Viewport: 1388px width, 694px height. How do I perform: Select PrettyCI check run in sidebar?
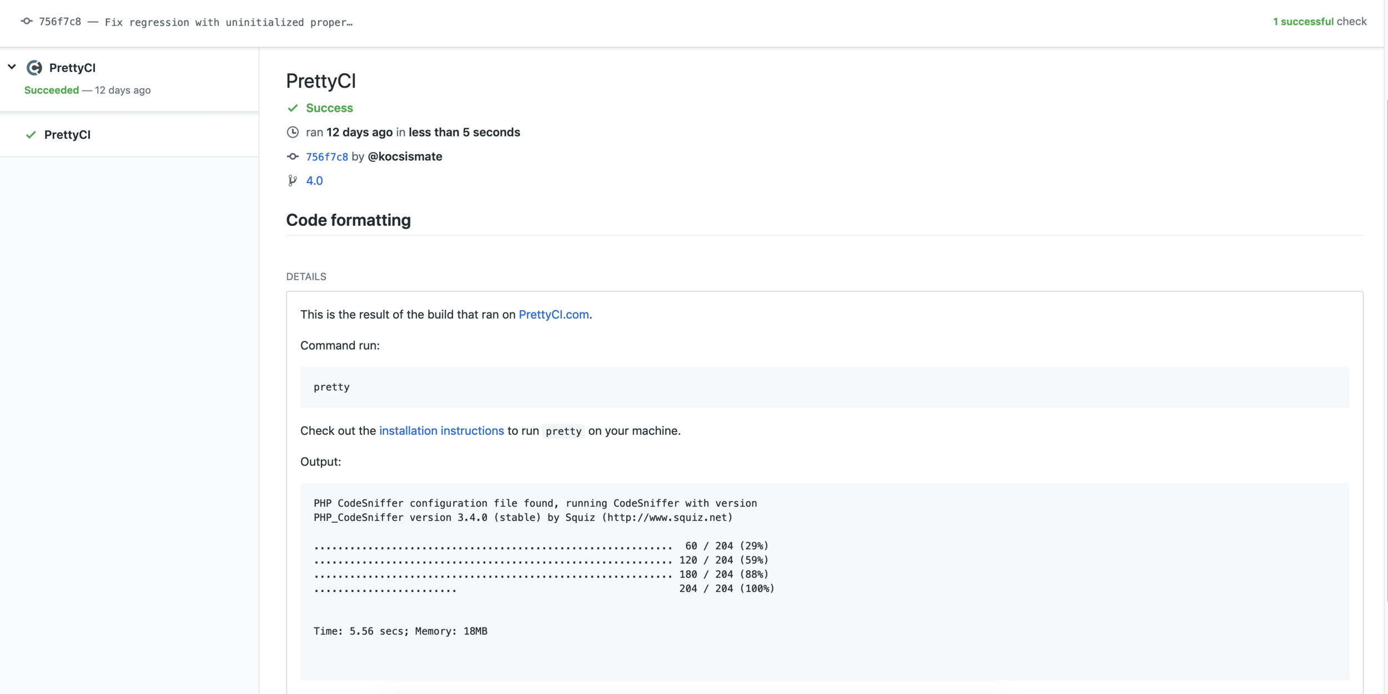(x=67, y=135)
